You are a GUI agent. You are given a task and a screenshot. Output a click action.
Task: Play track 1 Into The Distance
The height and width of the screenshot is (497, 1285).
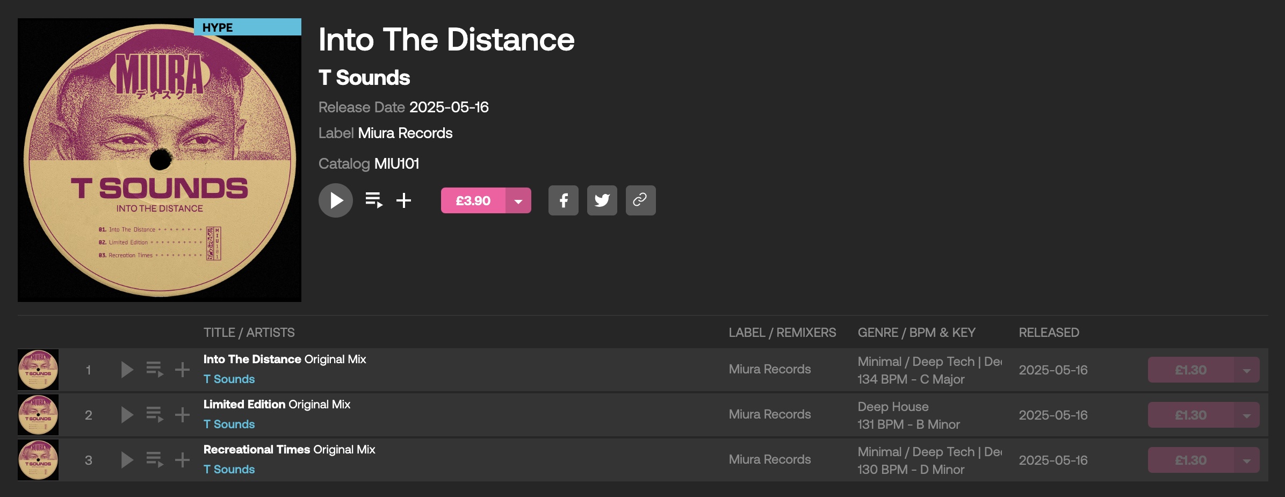(x=127, y=370)
